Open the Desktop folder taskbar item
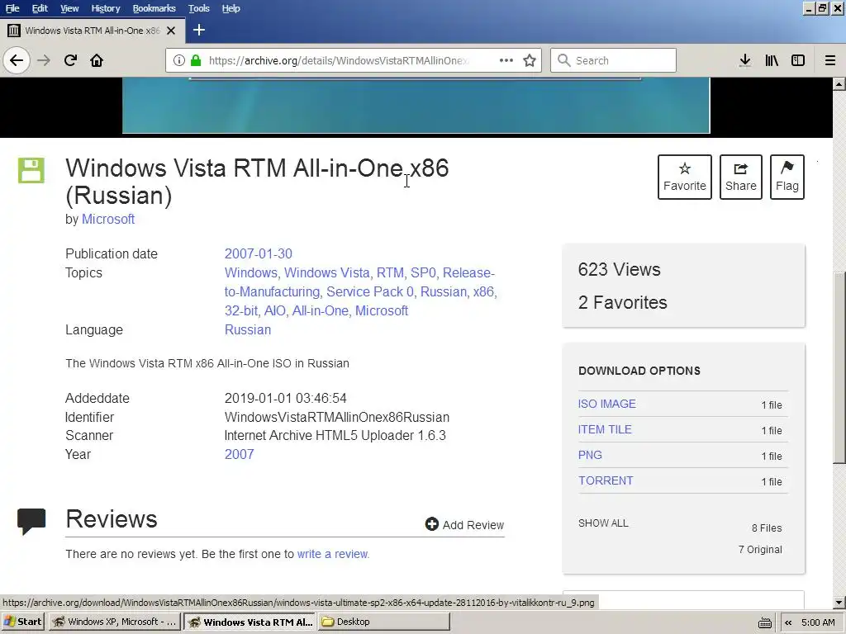 383,622
